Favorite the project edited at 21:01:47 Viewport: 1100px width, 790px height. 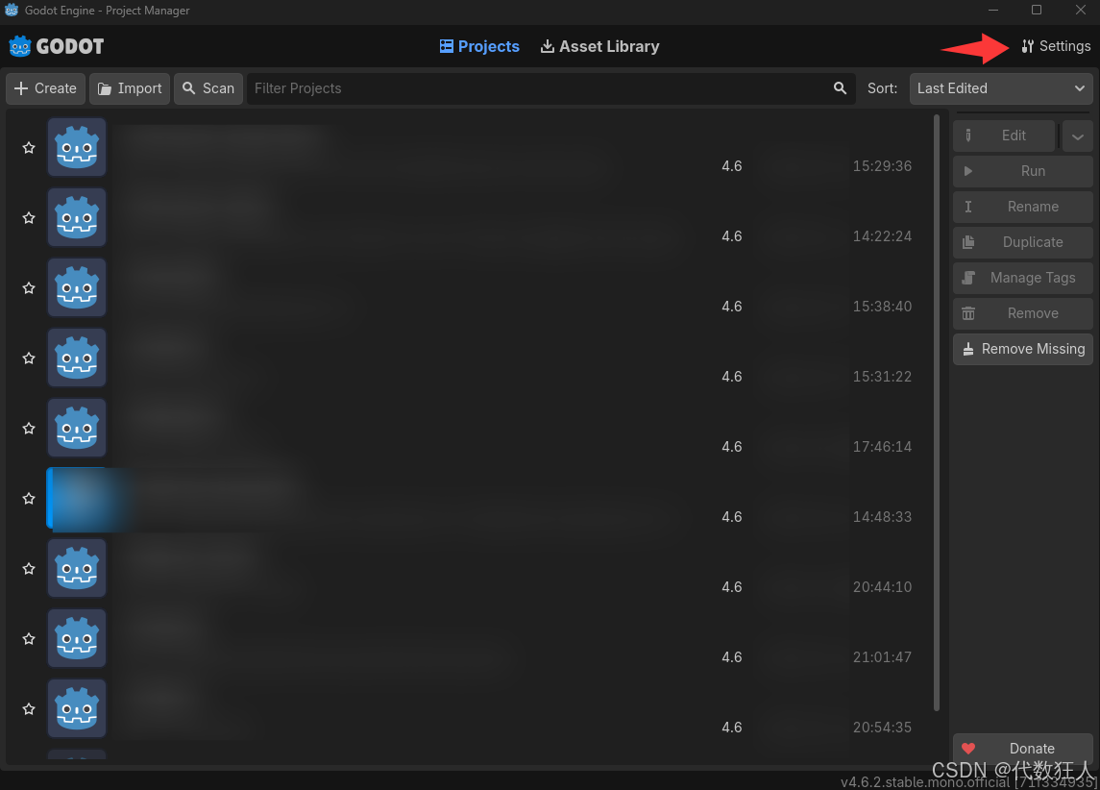click(29, 638)
